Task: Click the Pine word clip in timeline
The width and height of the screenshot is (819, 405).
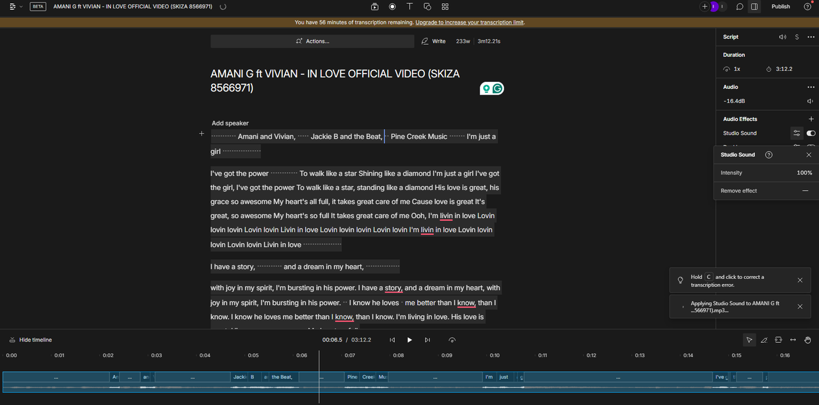Action: pyautogui.click(x=353, y=377)
